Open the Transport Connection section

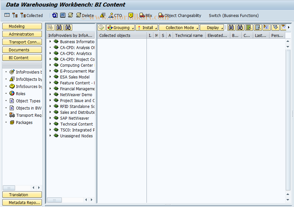click(22, 42)
